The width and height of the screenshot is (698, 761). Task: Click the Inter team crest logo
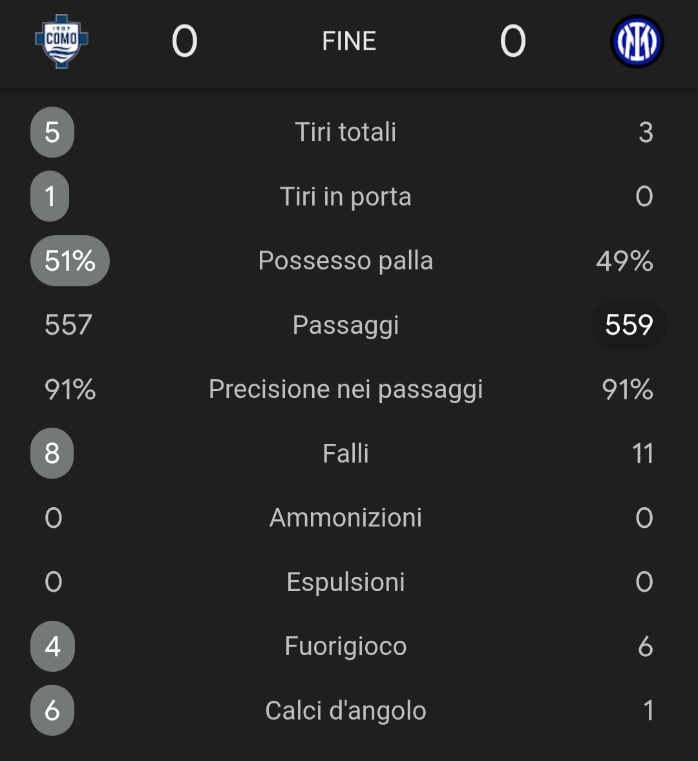637,41
